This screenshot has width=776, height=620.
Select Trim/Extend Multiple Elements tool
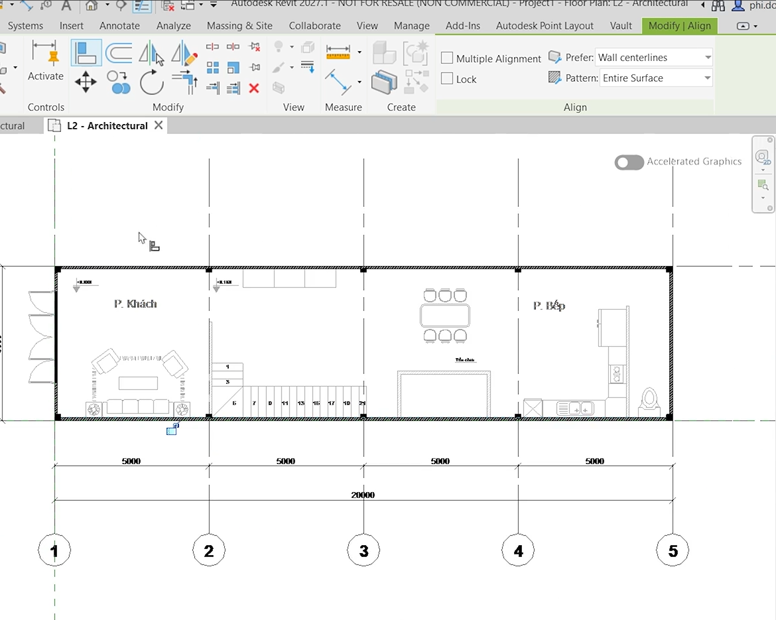[233, 89]
